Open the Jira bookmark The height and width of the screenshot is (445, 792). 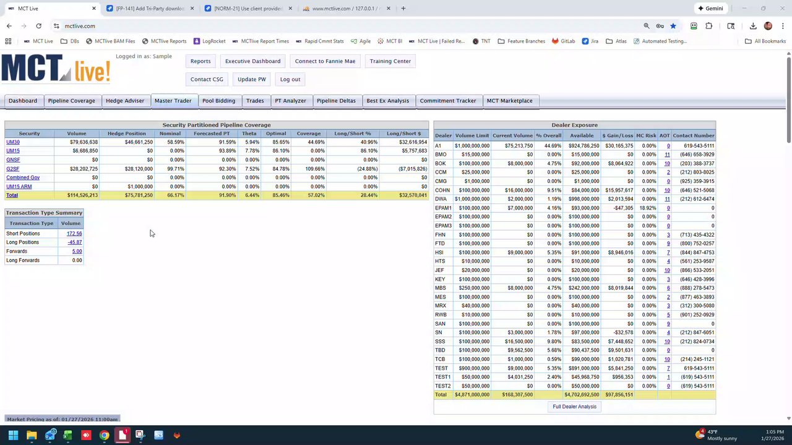point(590,41)
